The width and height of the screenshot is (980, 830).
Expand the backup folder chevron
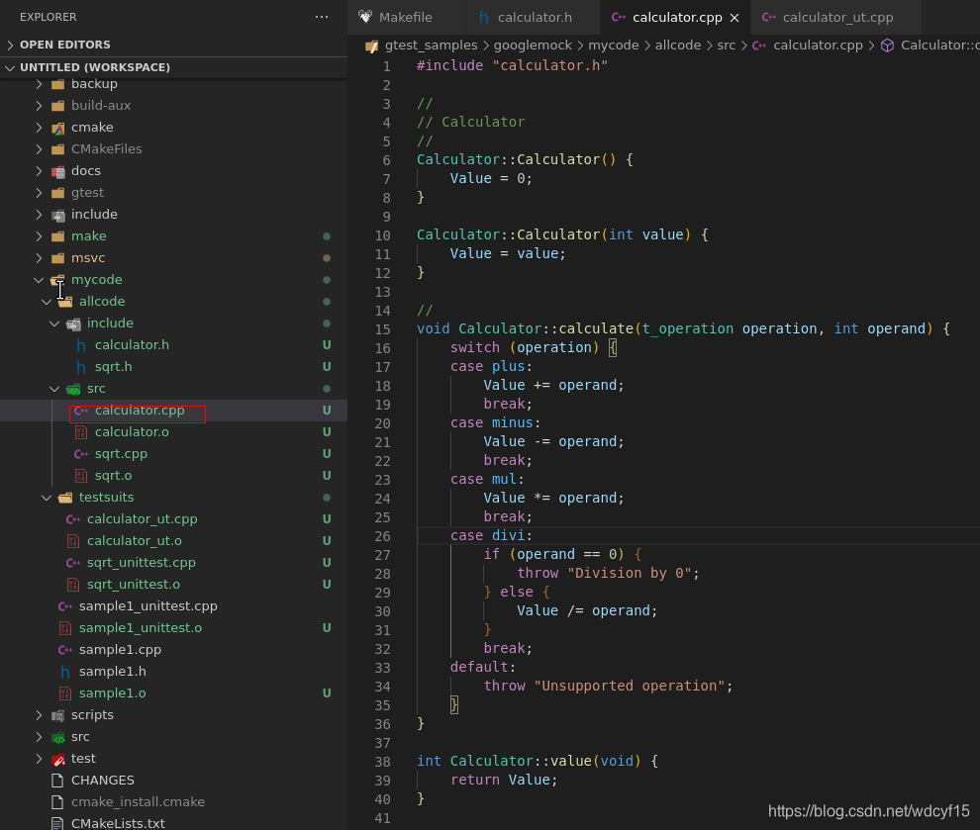tap(40, 84)
